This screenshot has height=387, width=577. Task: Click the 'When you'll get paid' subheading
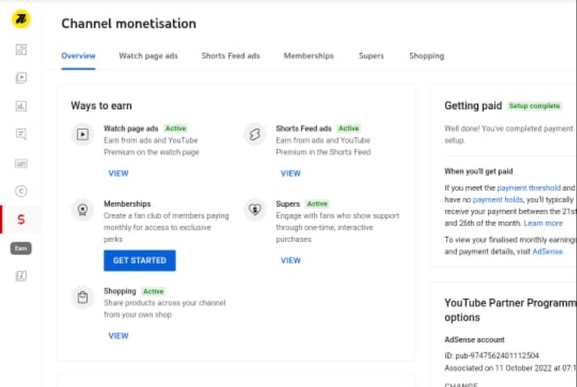[x=479, y=172]
